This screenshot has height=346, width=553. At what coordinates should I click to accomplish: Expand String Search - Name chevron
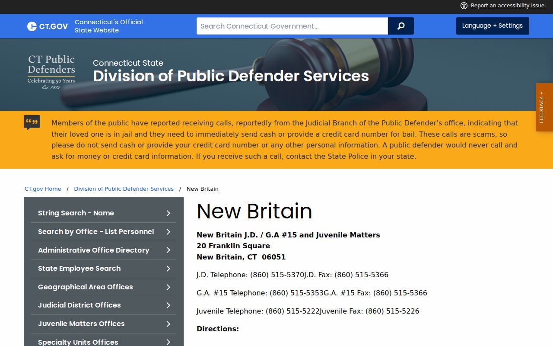[x=168, y=213]
